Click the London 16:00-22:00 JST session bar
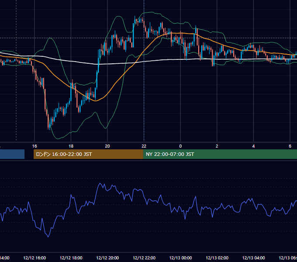 [x=88, y=154]
